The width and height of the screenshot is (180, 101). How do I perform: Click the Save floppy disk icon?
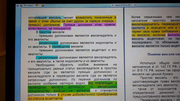tap(17, 6)
